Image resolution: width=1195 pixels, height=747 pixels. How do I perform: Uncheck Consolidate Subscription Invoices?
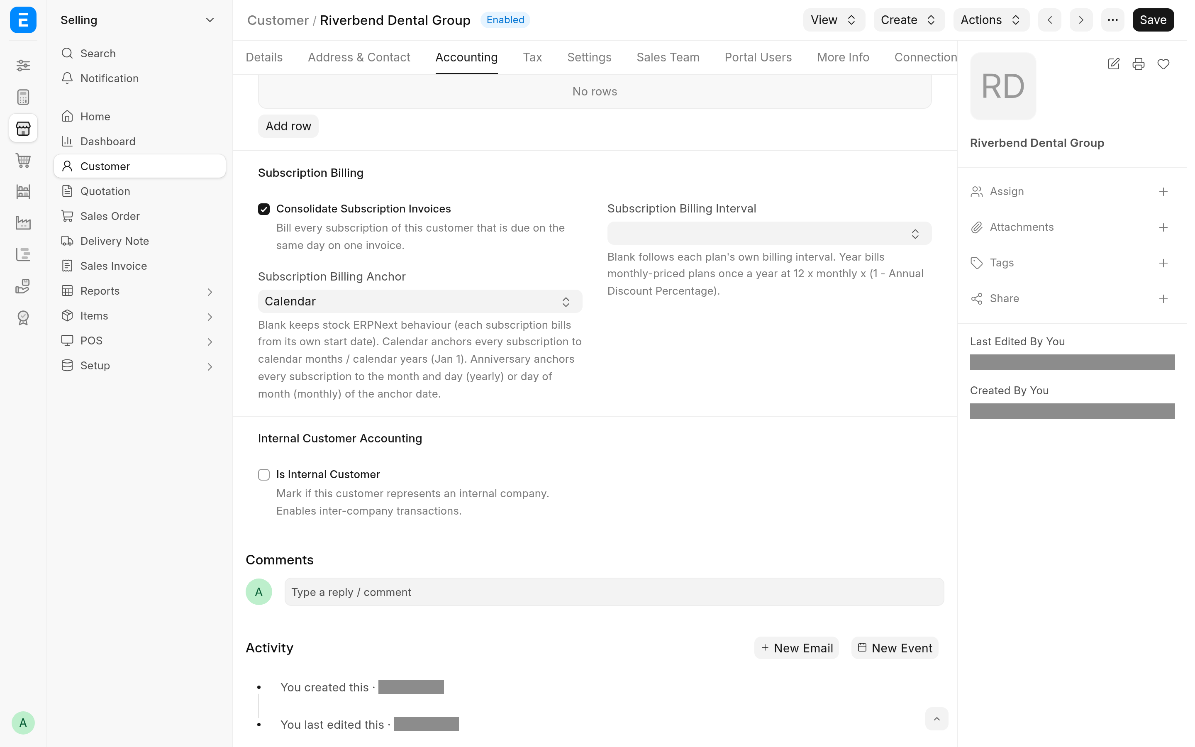point(264,209)
